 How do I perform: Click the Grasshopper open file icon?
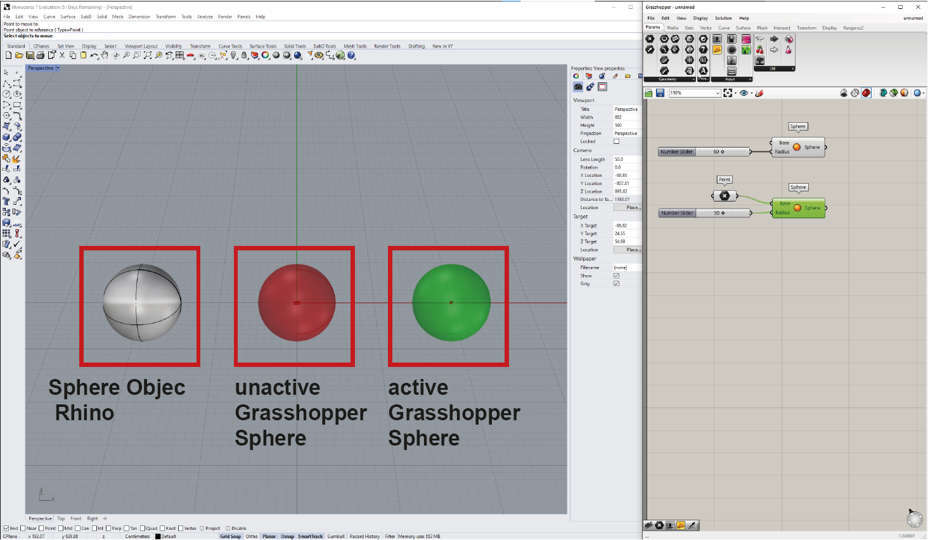pyautogui.click(x=648, y=93)
